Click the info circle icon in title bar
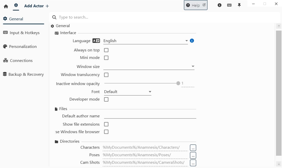This screenshot has width=282, height=168. pyautogui.click(x=220, y=5)
